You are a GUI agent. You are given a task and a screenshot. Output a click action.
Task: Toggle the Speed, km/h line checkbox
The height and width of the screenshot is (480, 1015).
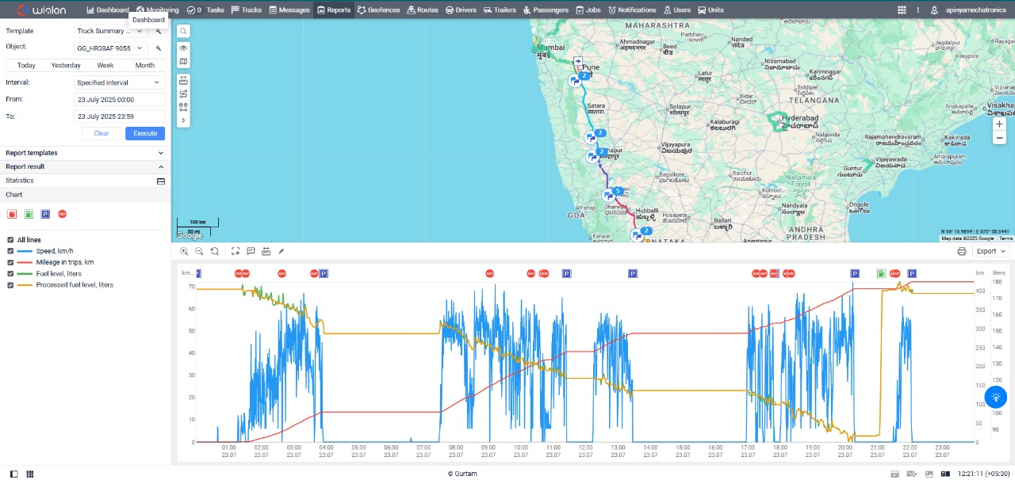[x=10, y=251]
